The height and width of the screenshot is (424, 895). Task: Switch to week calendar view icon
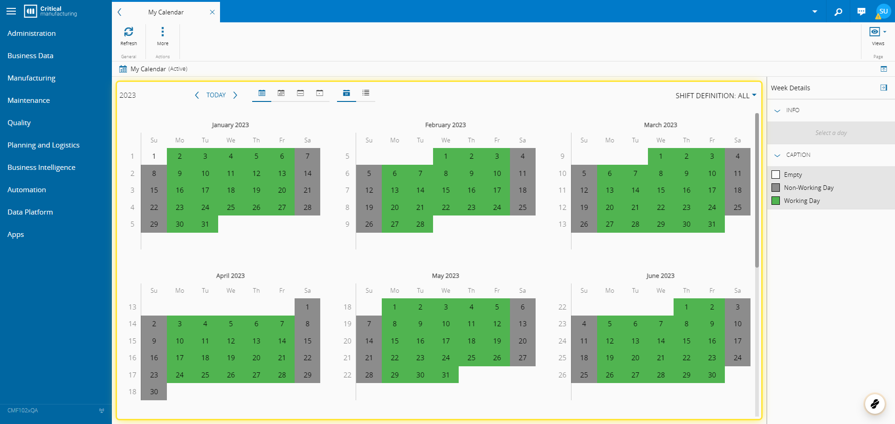pos(300,93)
